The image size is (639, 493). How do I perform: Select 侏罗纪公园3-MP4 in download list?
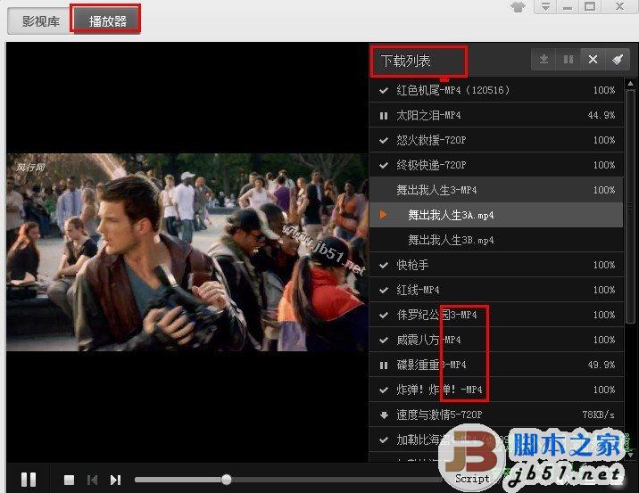point(496,315)
